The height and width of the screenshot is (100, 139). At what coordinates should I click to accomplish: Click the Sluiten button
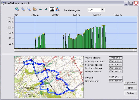tap(130, 93)
